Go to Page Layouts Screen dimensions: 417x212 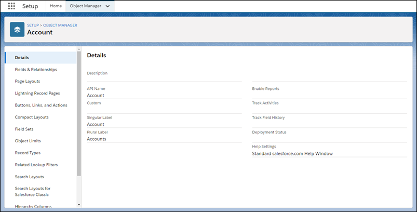28,82
